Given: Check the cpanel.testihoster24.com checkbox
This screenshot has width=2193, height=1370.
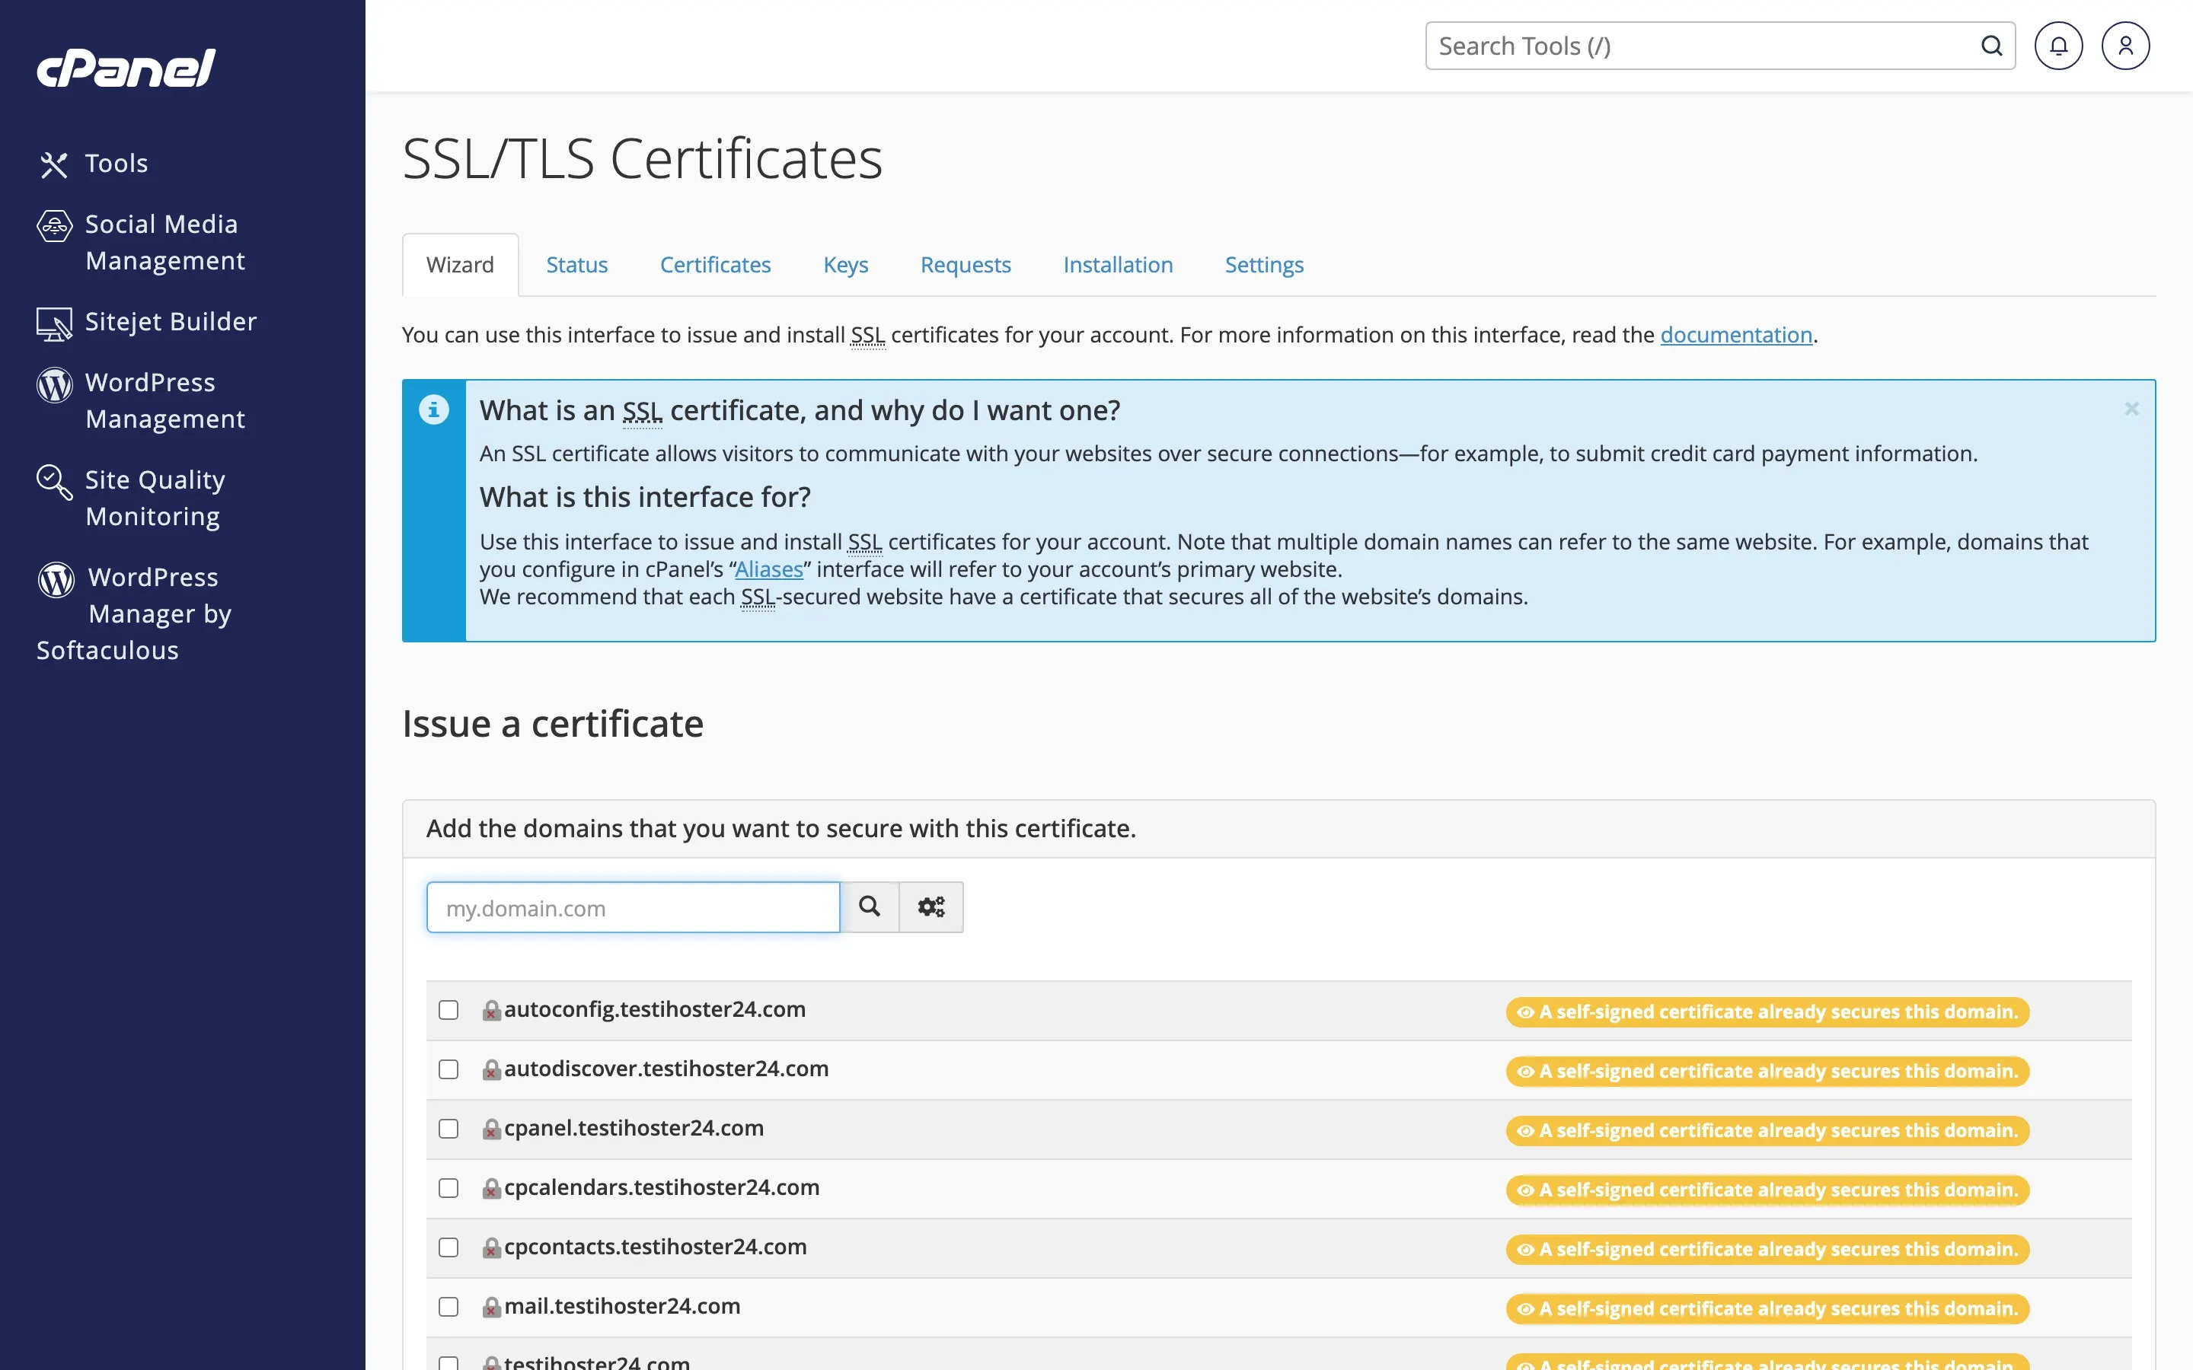Looking at the screenshot, I should click(448, 1129).
